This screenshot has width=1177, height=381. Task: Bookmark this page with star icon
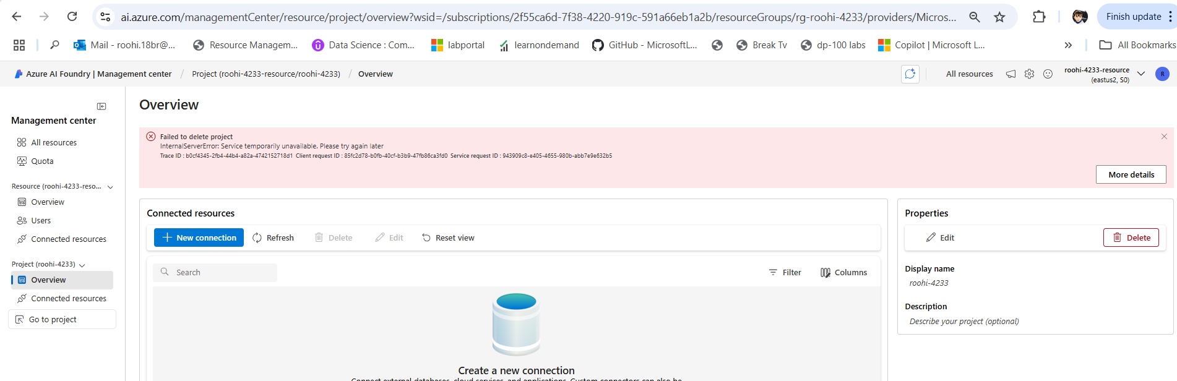click(999, 17)
